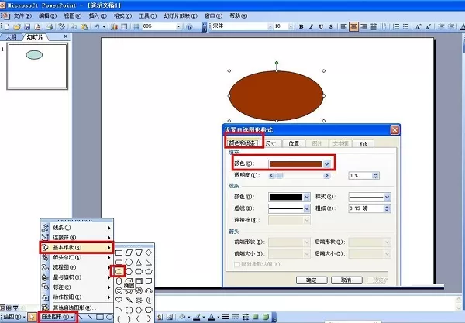The image size is (465, 323).
Task: Click the Save disk icon
Action: pos(27,26)
